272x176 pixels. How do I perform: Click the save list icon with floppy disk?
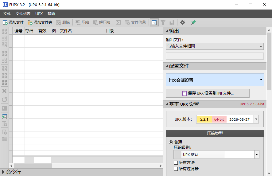click(4, 123)
